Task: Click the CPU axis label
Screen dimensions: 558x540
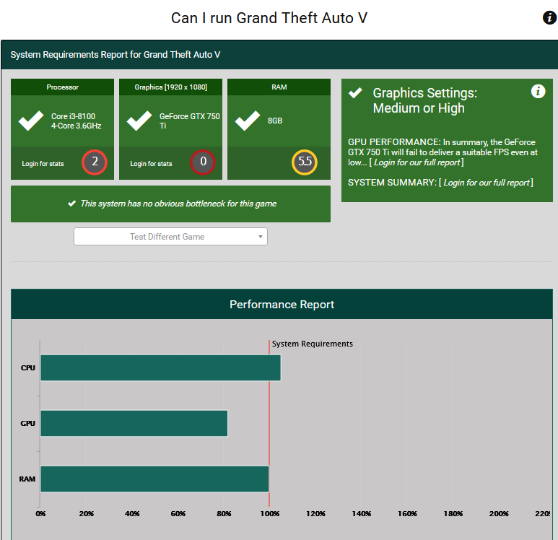Action: tap(27, 367)
